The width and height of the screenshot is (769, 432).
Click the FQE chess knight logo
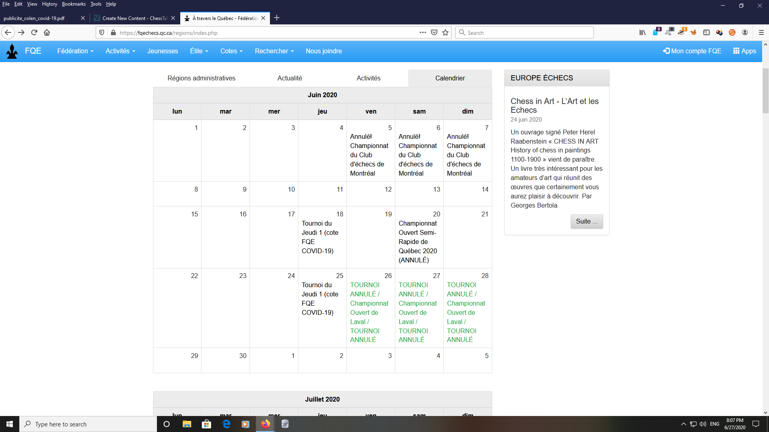12,51
